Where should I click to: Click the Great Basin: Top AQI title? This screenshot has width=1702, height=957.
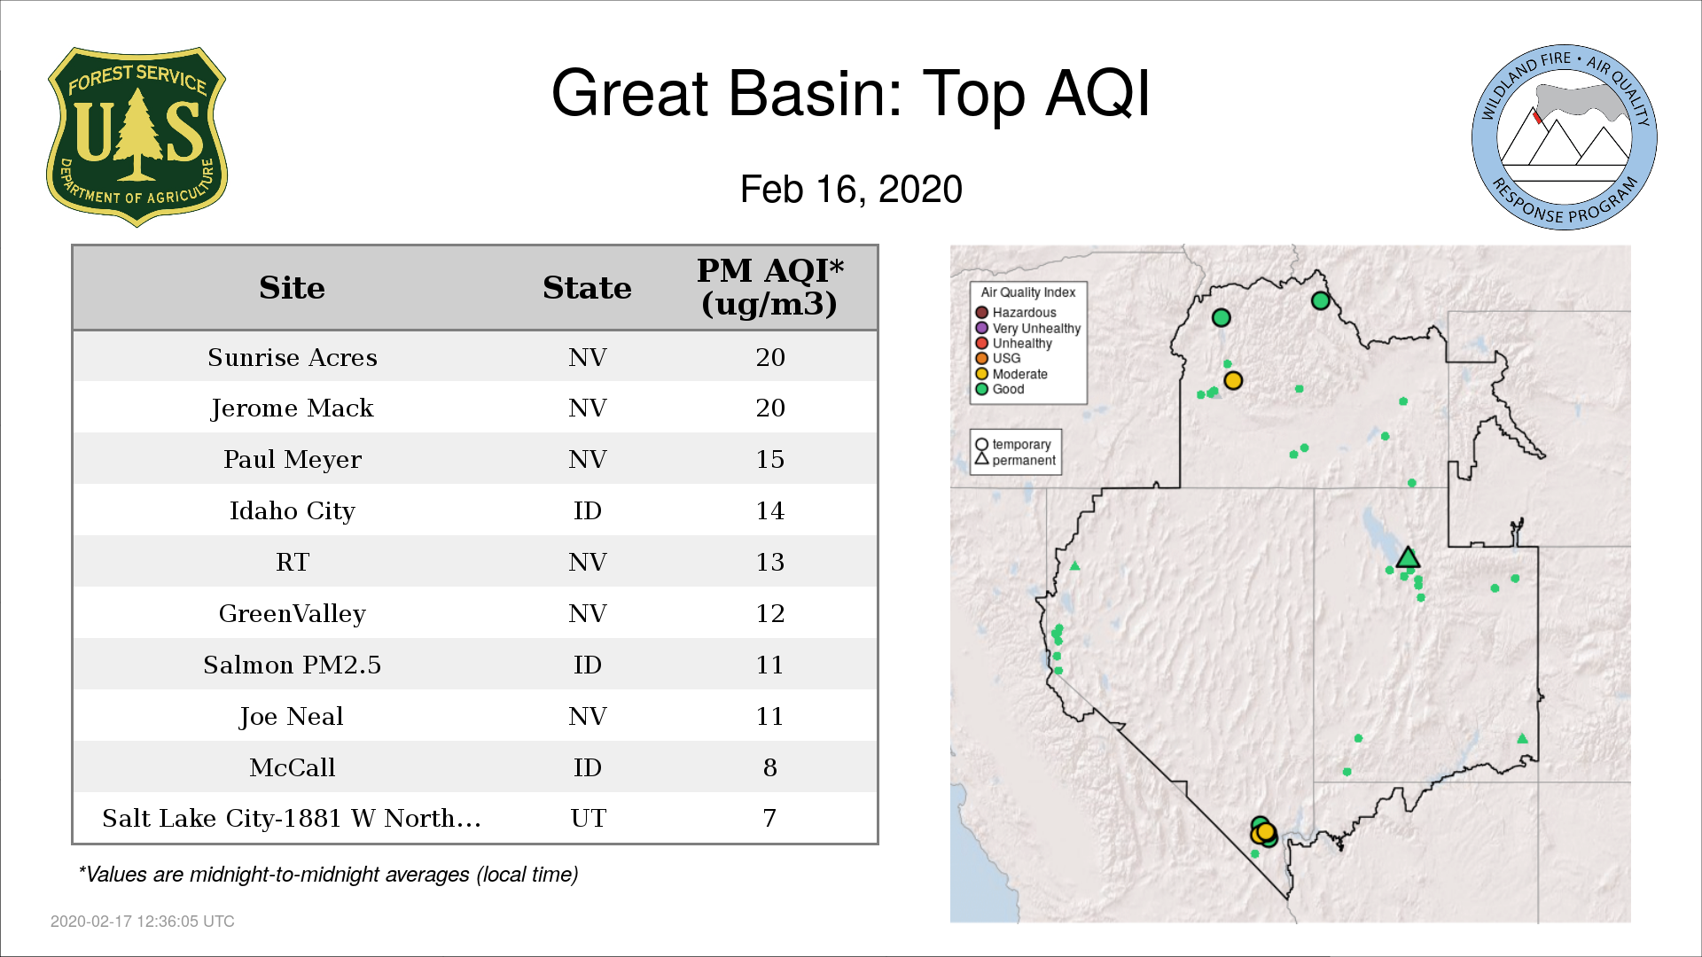tap(851, 93)
